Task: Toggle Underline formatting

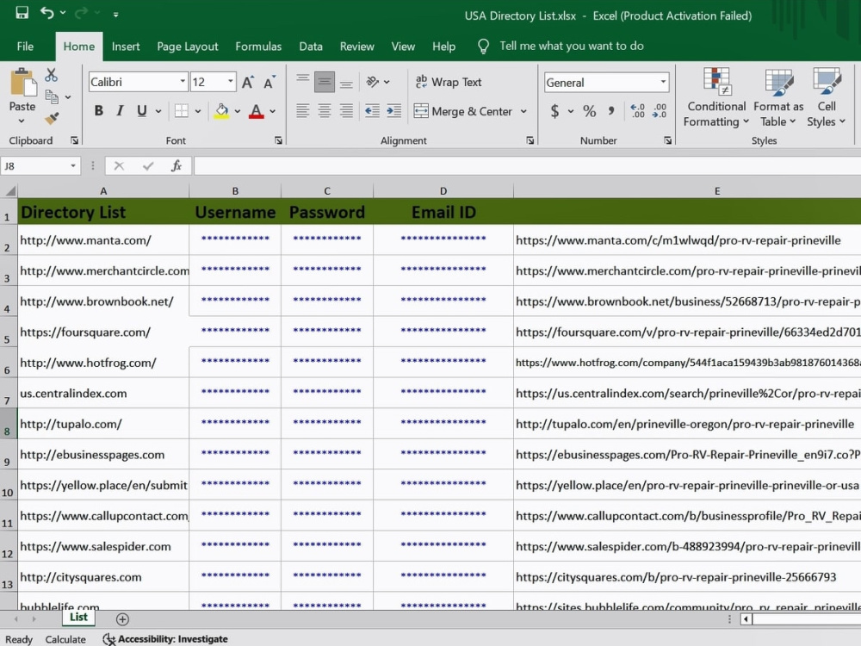Action: (x=142, y=111)
